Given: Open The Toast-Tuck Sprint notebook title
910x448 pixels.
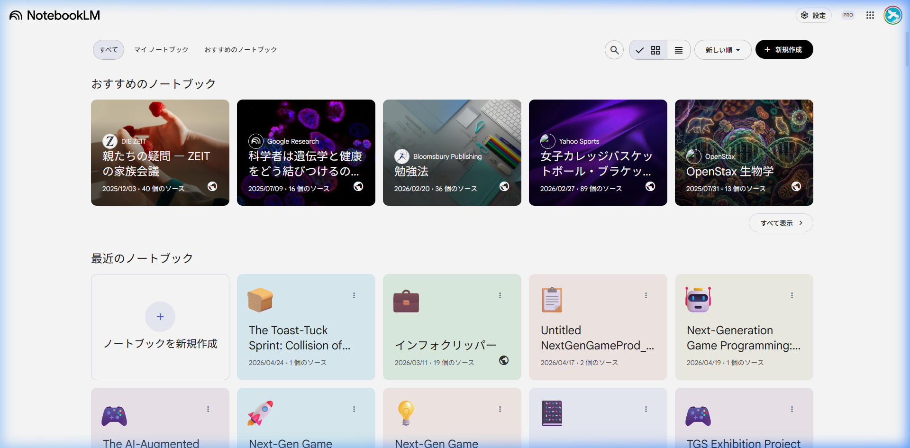Looking at the screenshot, I should pyautogui.click(x=300, y=338).
